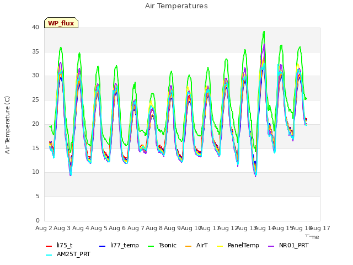Click the Aug 3 x-axis tick label
This screenshot has width=353, height=265.
pos(62,228)
